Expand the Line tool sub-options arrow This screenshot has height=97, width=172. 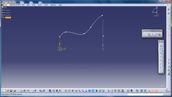click(x=163, y=65)
